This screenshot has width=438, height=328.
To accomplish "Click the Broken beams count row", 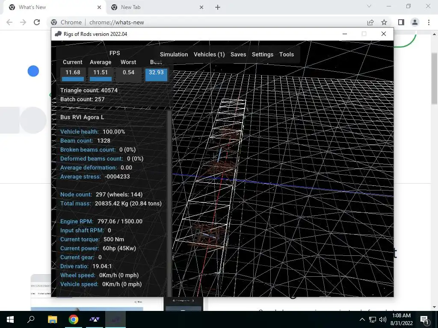I will point(98,149).
